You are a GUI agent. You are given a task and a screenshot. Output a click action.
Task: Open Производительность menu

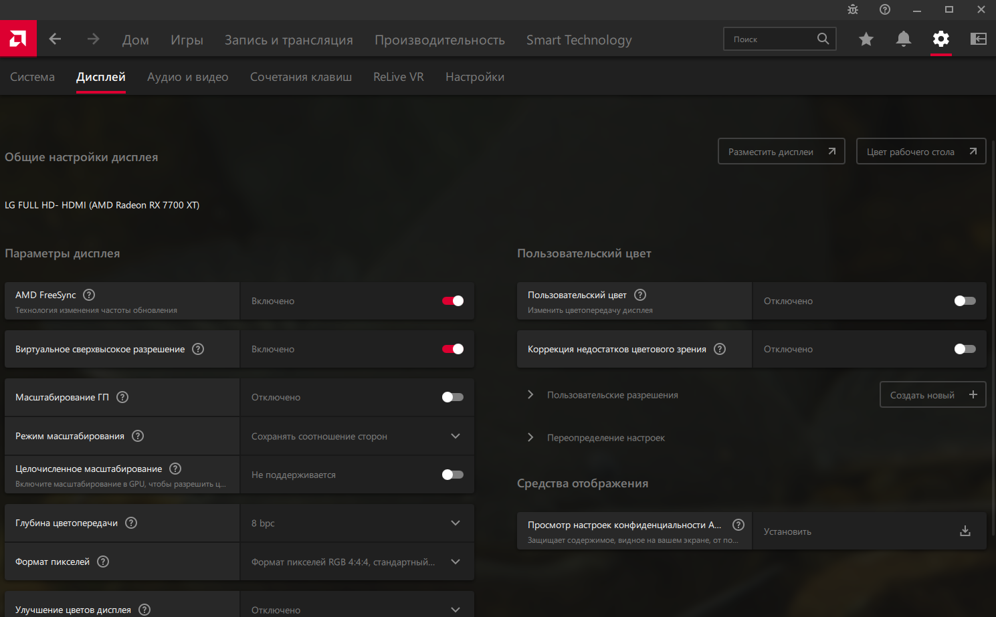coord(439,40)
